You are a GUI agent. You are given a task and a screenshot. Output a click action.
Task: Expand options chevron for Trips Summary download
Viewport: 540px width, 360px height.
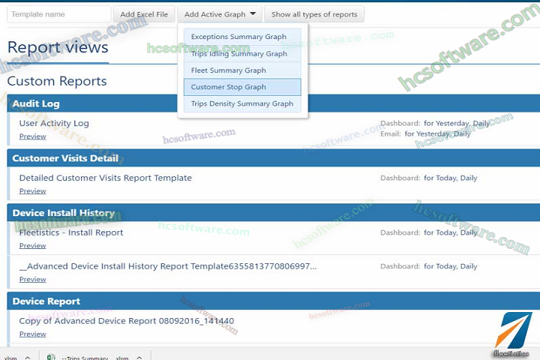click(x=139, y=358)
